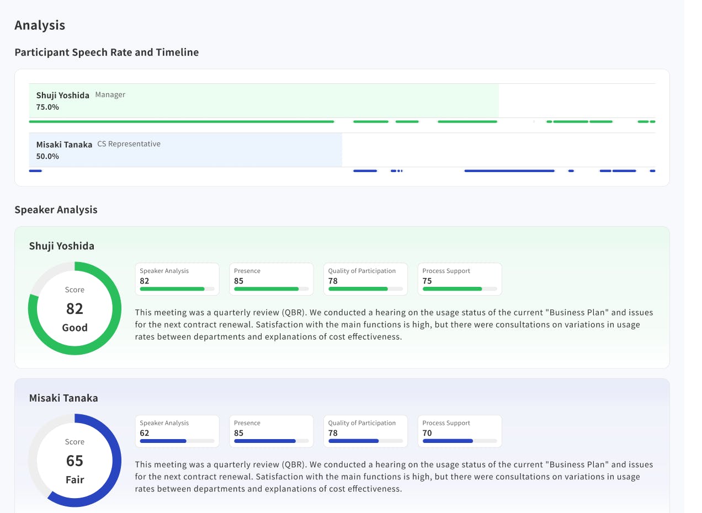Select Misaki Tanaka's Process Support 70 card
The image size is (702, 513).
pos(459,431)
